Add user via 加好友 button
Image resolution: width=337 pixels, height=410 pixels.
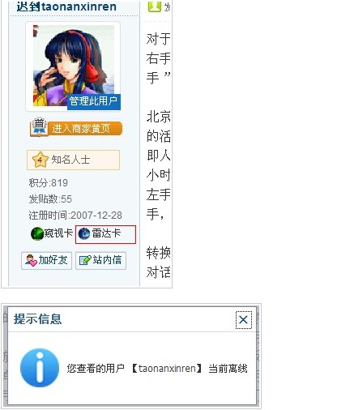click(x=47, y=260)
